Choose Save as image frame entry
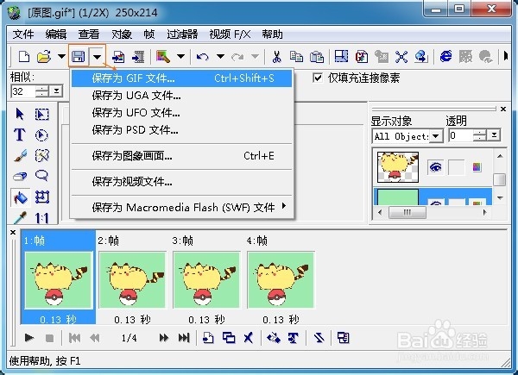518x375 pixels. (181, 156)
